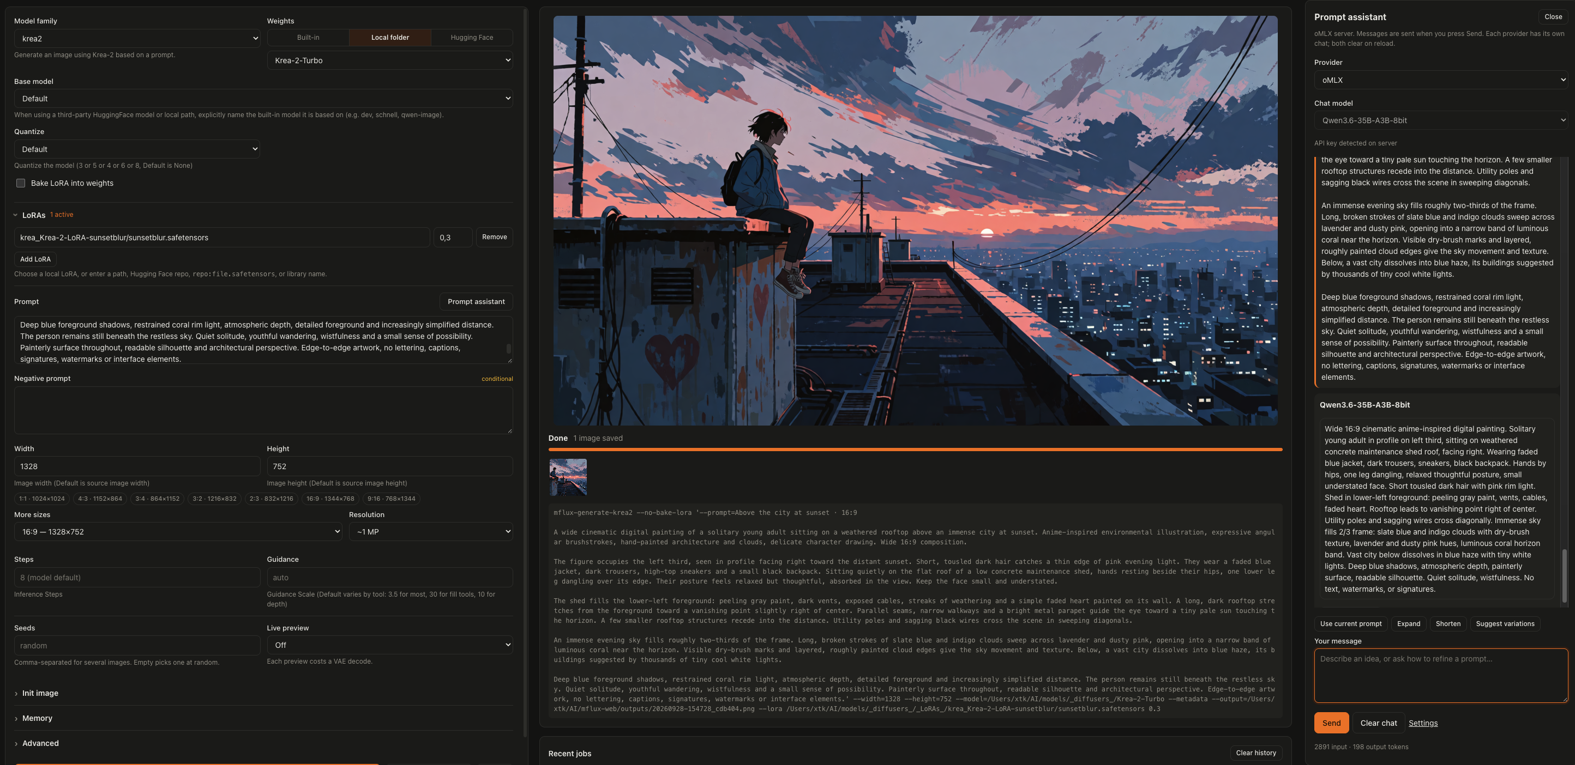Click the Shorten prompt button
The image size is (1575, 765).
(x=1448, y=624)
